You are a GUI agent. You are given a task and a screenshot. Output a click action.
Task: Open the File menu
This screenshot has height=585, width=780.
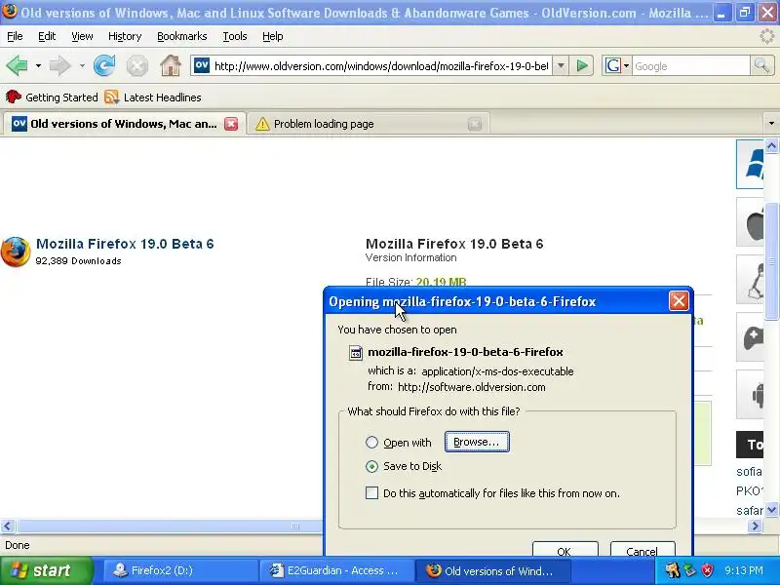pos(15,36)
